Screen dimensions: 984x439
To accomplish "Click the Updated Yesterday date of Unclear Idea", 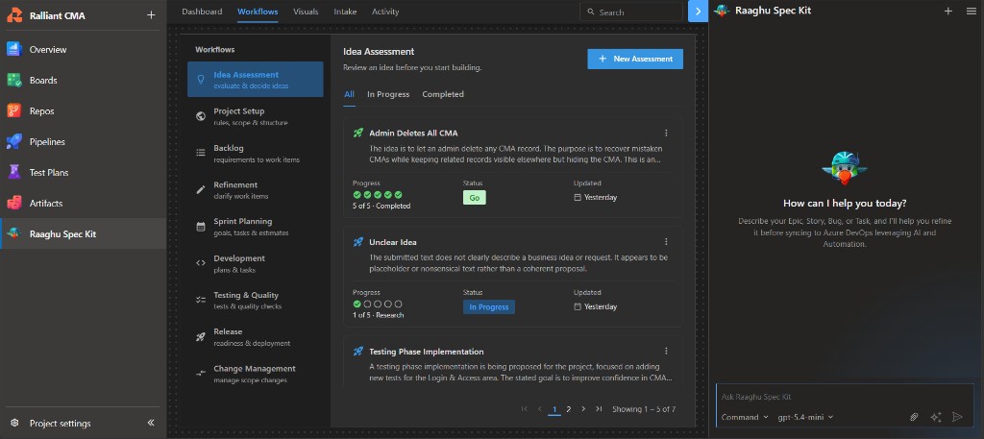I will (x=596, y=306).
